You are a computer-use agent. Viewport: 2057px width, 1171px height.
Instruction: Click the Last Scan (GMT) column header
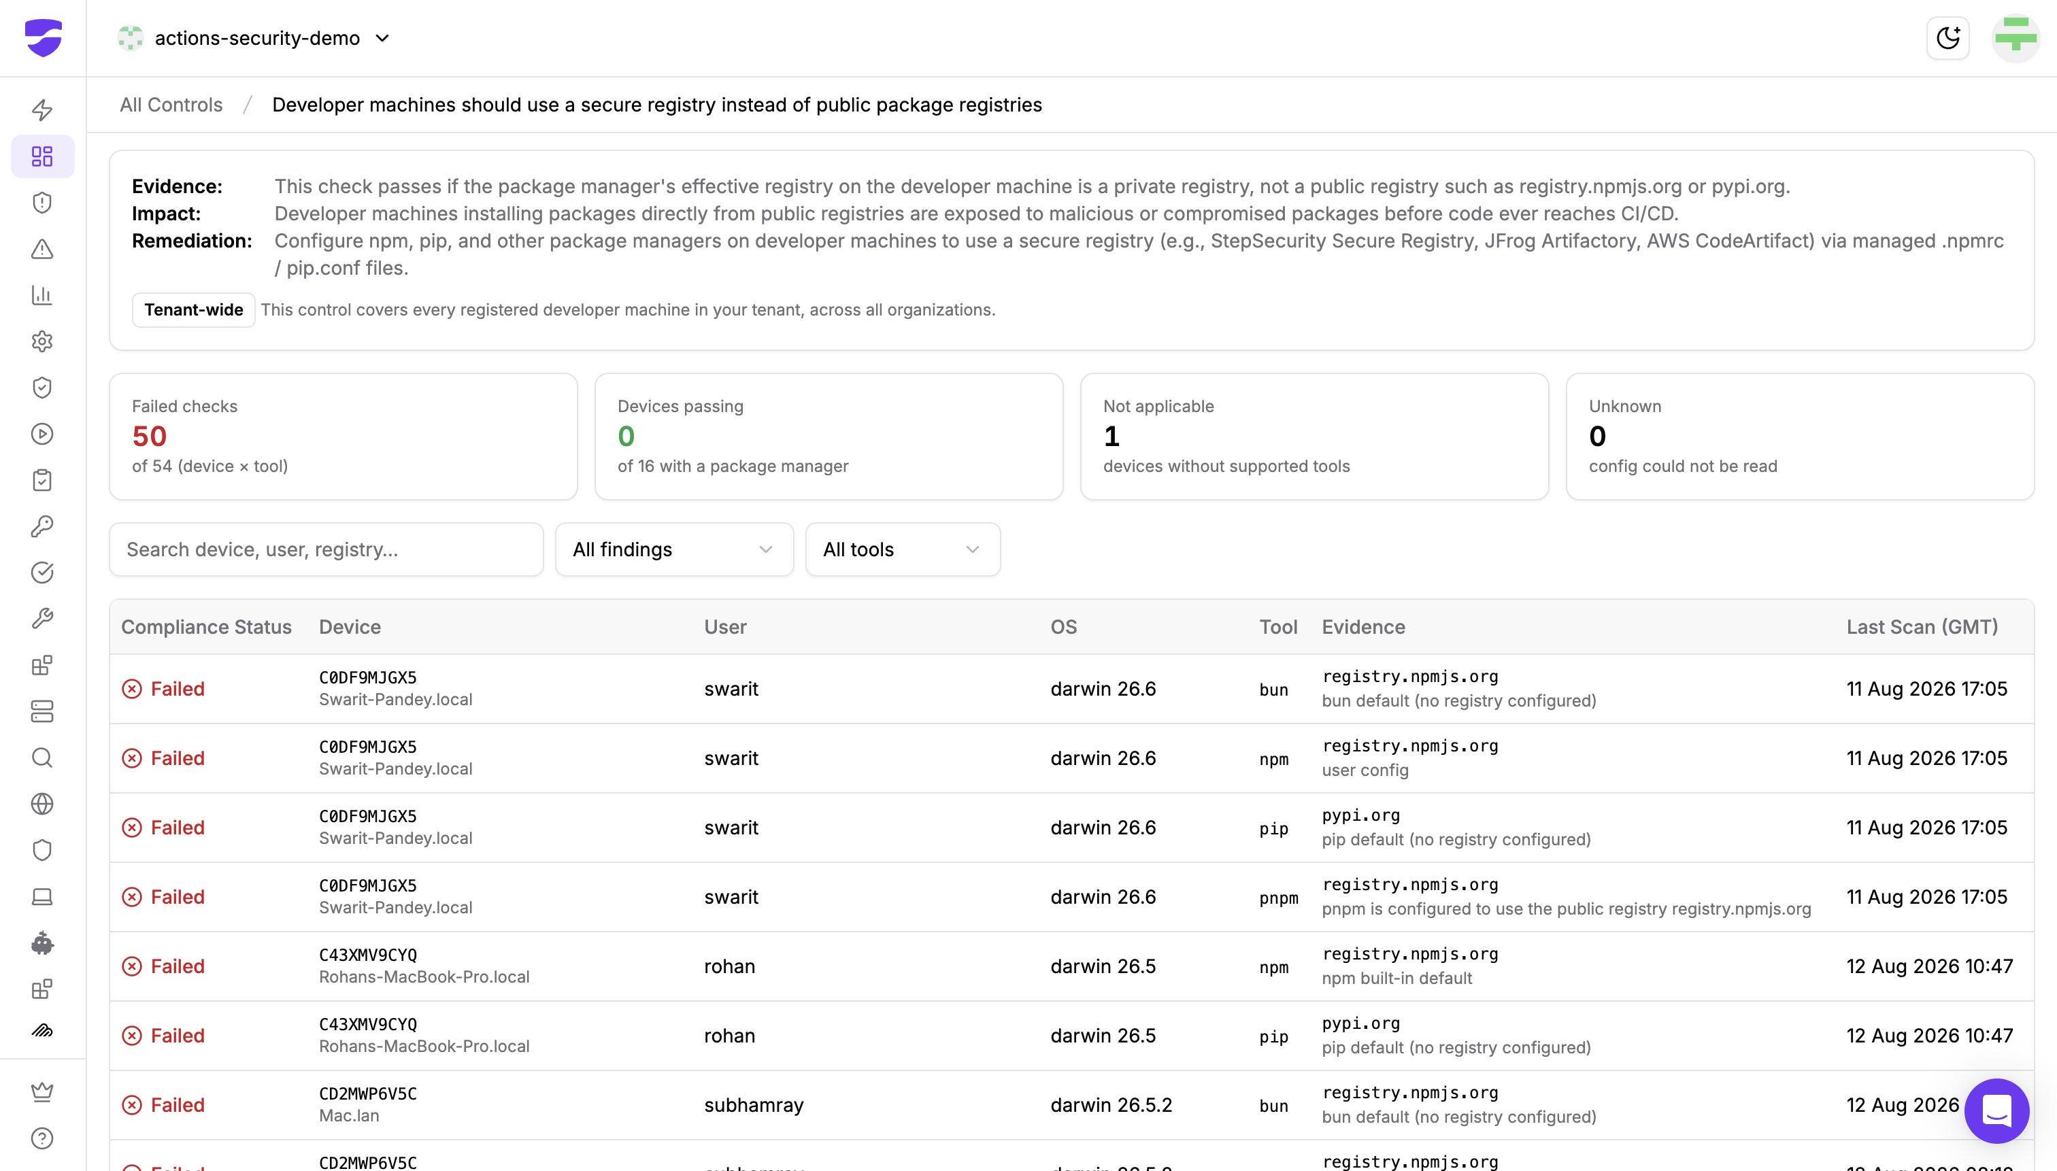pyautogui.click(x=1922, y=626)
